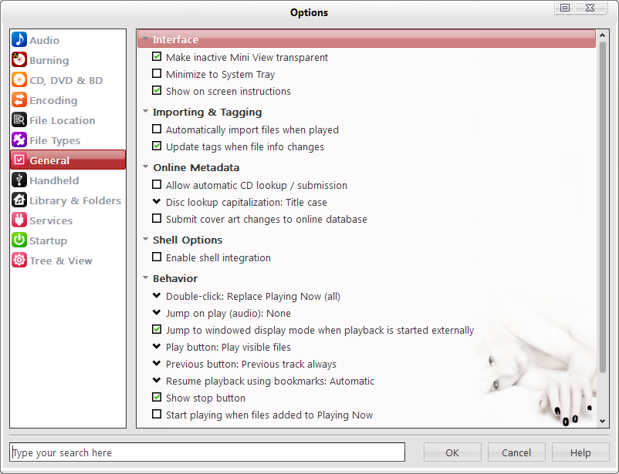This screenshot has height=474, width=619.
Task: Enable Allow automatic CD lookup / submission
Action: (157, 185)
